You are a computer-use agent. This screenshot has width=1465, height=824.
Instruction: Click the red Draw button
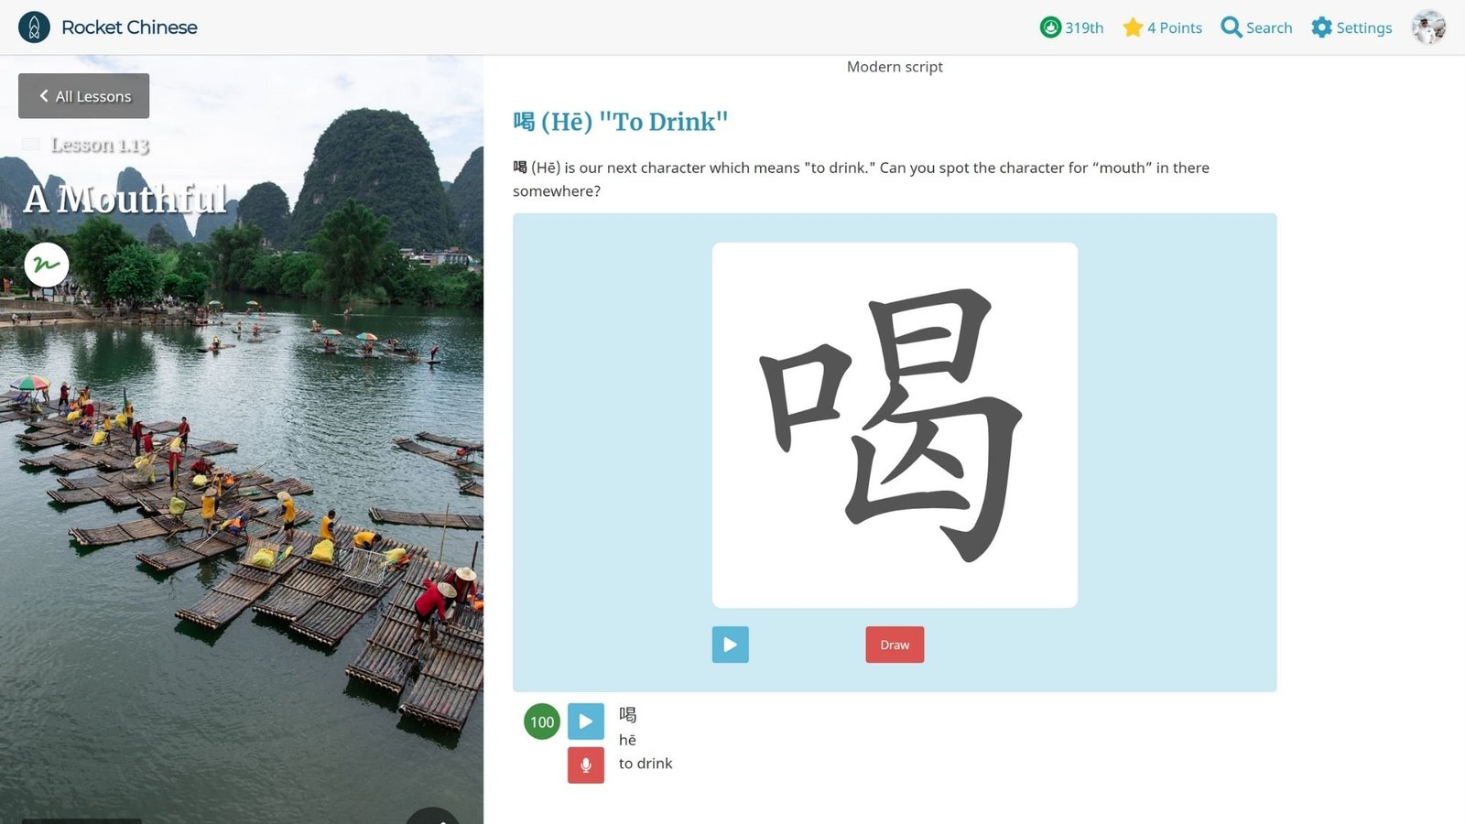coord(895,645)
